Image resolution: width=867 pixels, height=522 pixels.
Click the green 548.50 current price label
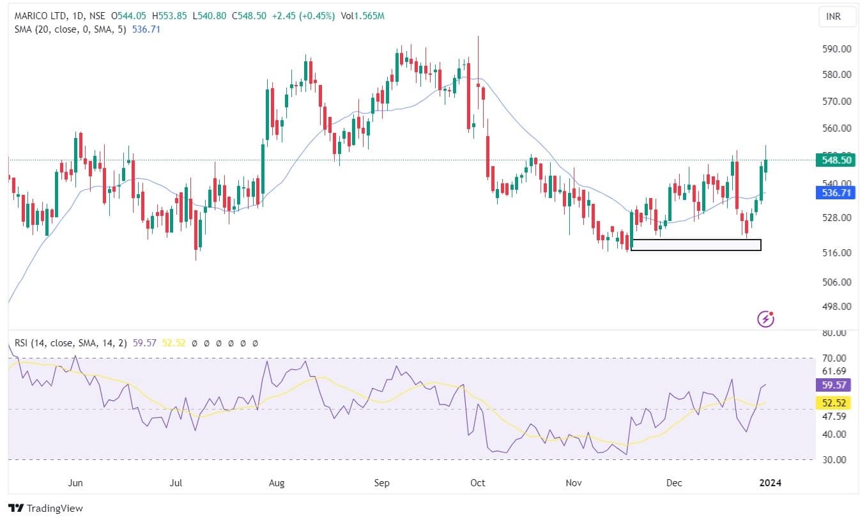834,160
